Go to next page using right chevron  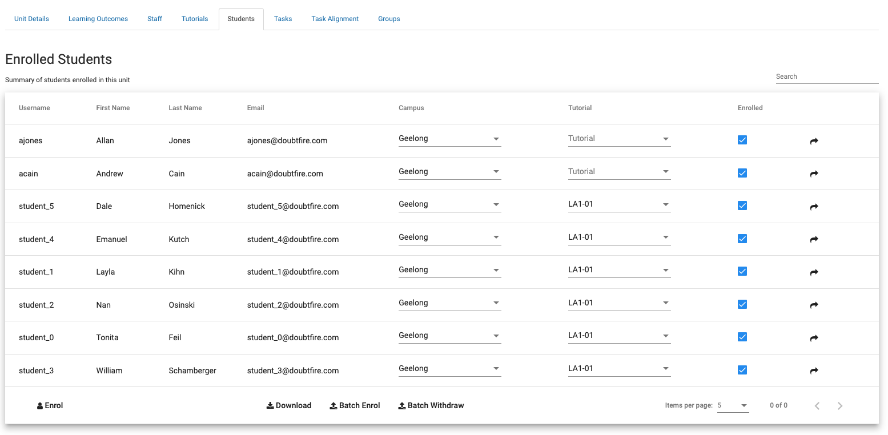(x=839, y=406)
